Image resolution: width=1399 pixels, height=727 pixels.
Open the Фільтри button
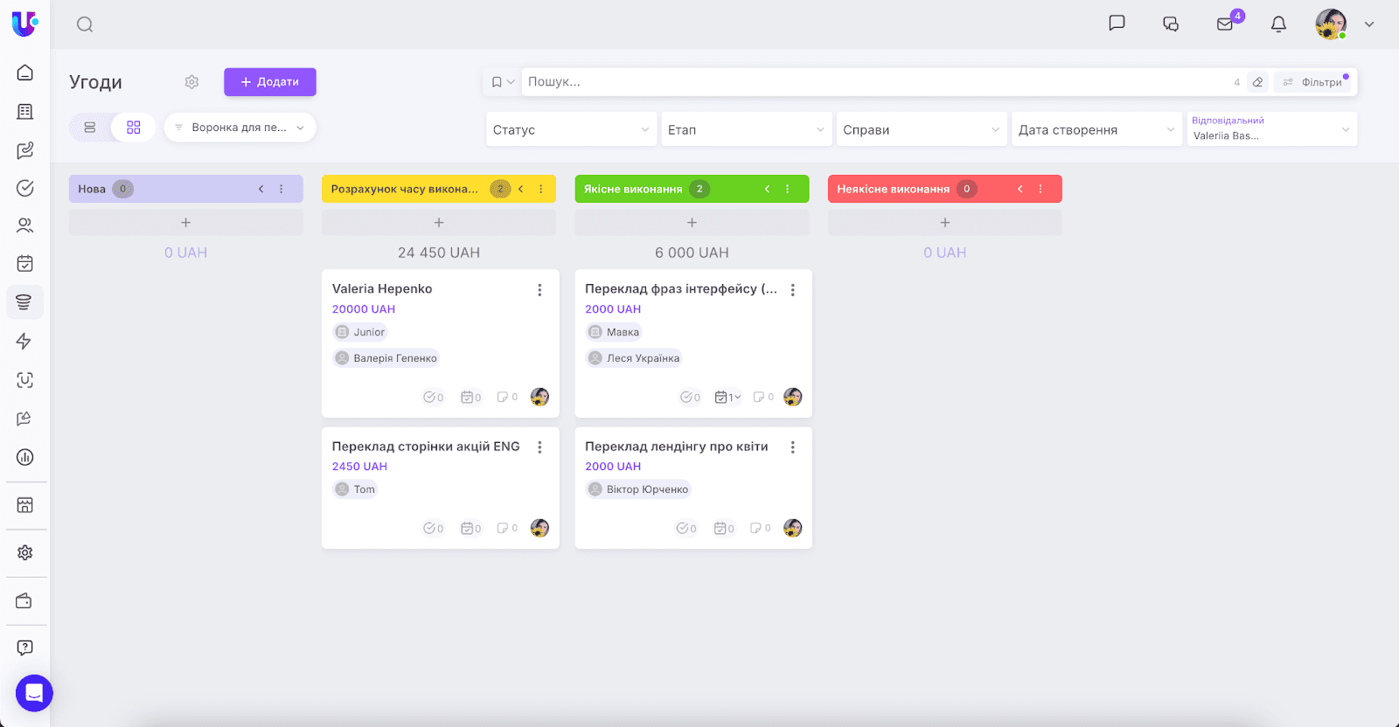pos(1313,82)
